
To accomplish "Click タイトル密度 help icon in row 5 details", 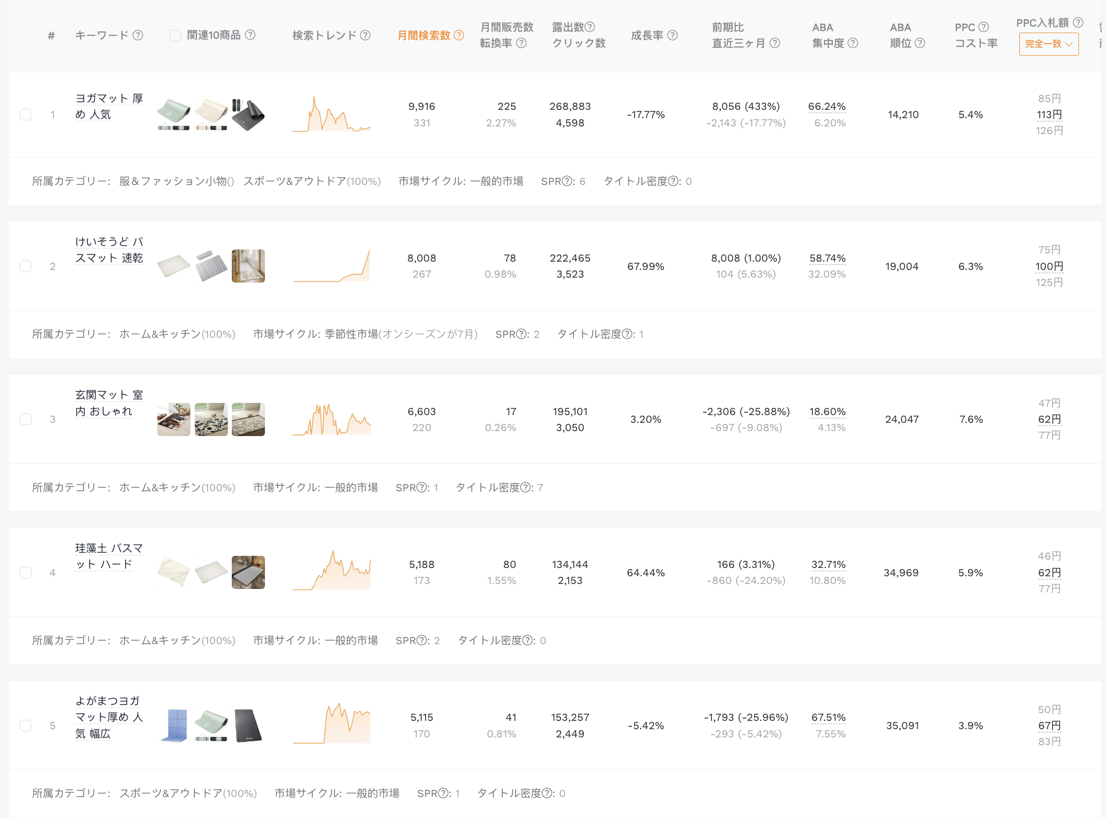I will (547, 793).
